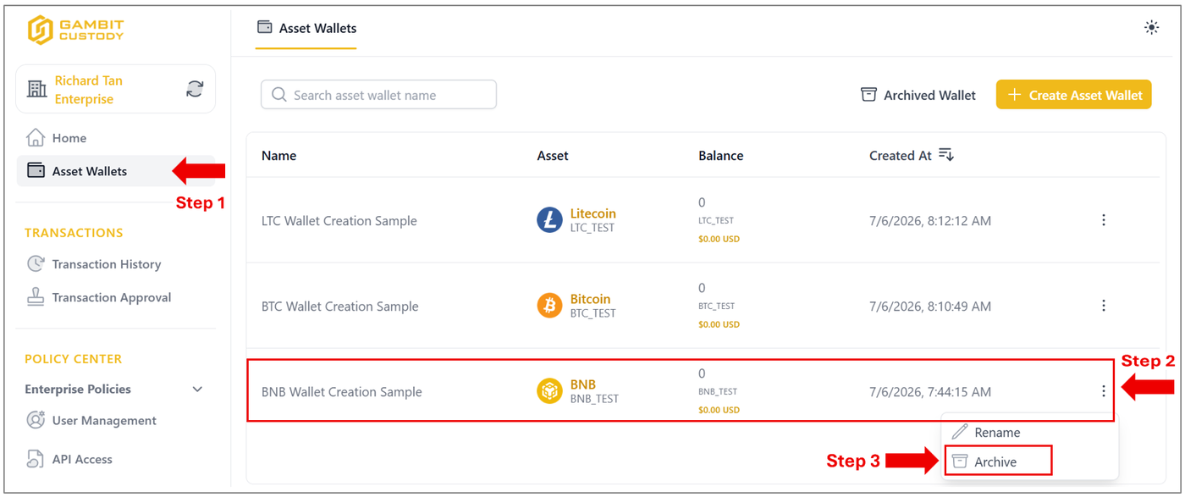1185x503 pixels.
Task: Click the Rename pencil icon
Action: (x=959, y=432)
